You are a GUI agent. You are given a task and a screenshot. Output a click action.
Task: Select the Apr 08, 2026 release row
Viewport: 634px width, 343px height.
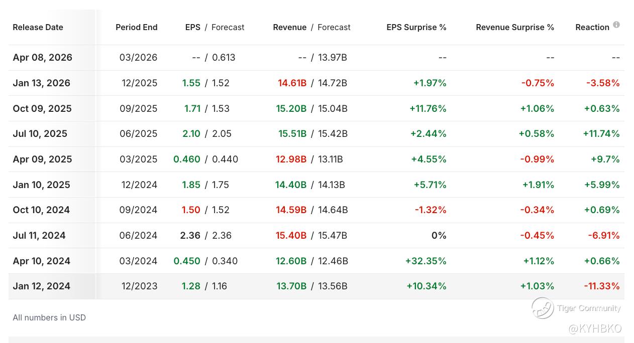pyautogui.click(x=43, y=58)
